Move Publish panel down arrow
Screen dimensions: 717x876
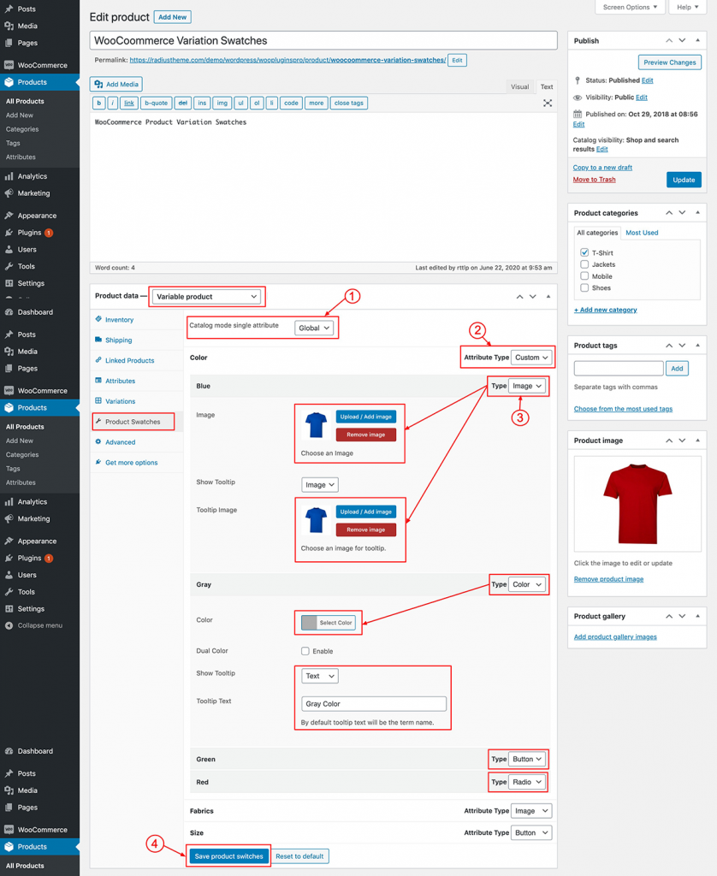click(683, 40)
